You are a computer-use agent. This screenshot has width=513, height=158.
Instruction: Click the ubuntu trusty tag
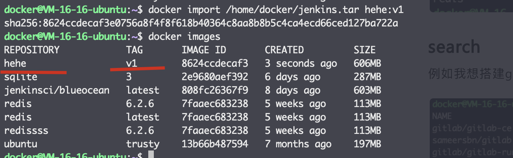143,144
